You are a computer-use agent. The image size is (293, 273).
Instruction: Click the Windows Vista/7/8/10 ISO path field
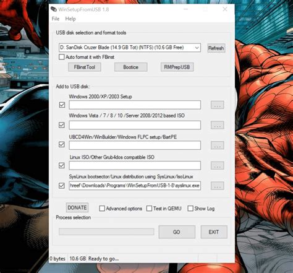(135, 125)
